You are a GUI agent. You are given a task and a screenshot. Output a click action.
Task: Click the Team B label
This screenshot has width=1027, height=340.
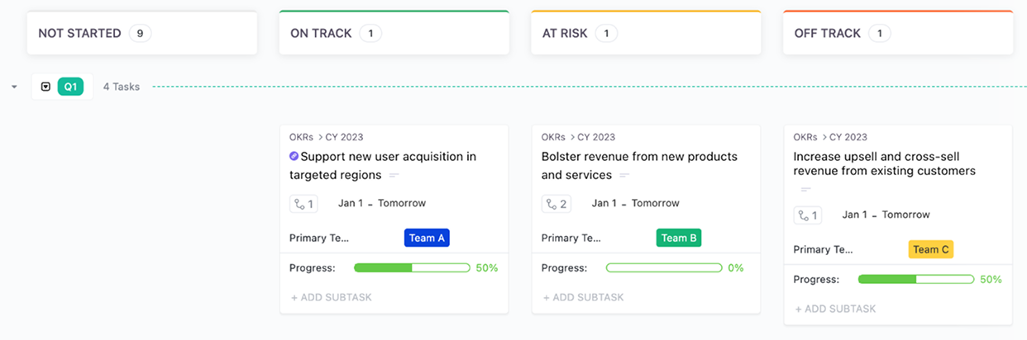click(x=679, y=238)
